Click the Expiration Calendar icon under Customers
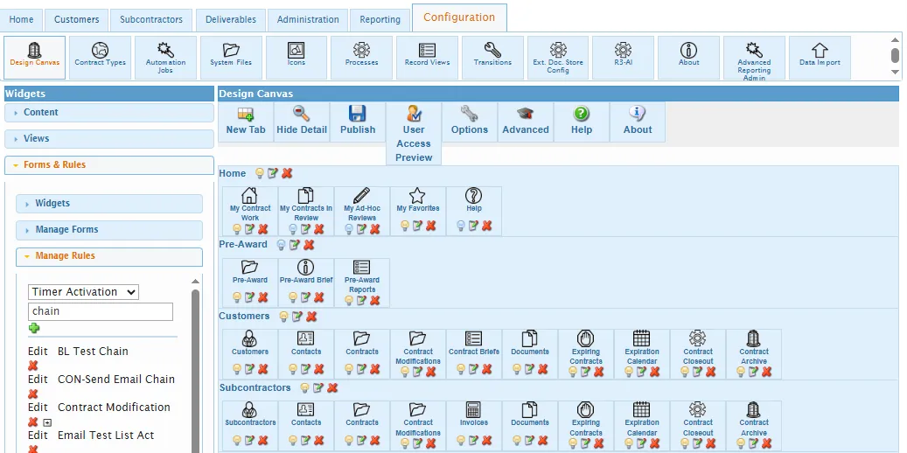907x453 pixels. coord(641,347)
